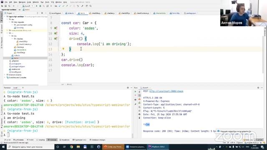
Task: Open Settings via the wrench icon
Action: point(83,6)
